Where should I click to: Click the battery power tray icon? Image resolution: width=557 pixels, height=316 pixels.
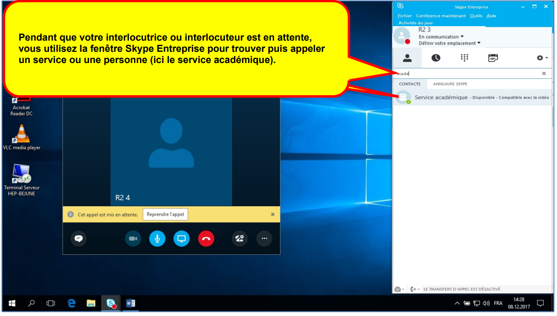tap(467, 303)
